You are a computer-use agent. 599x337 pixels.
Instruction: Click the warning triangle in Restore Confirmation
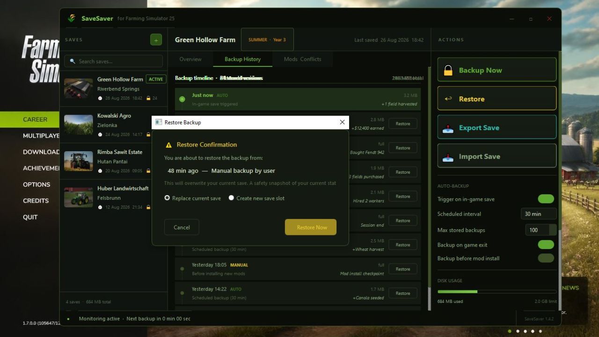pos(169,145)
